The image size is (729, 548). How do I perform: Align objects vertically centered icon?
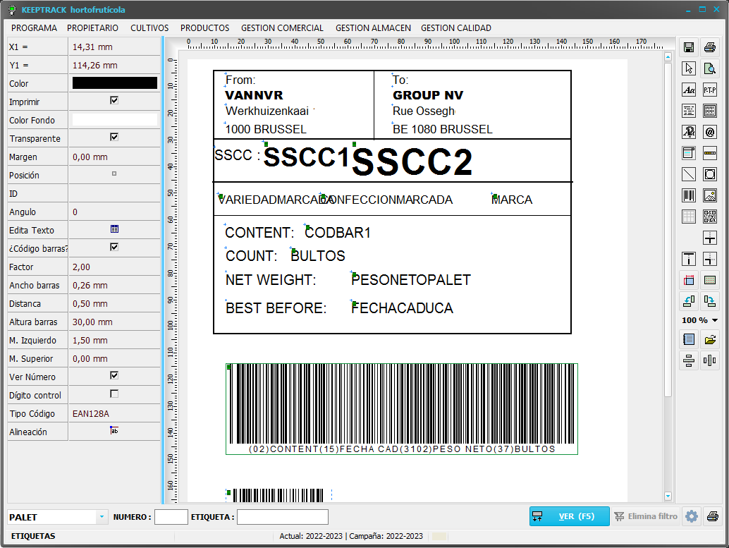coord(689,360)
